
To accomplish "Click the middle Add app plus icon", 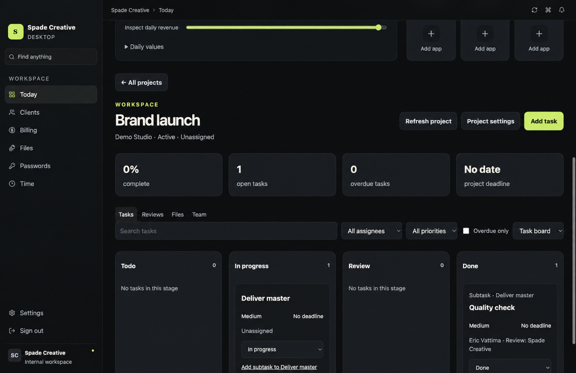I will [x=485, y=34].
